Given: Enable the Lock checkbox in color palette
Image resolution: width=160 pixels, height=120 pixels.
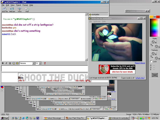Looking at the screenshot, I should pos(151,61).
